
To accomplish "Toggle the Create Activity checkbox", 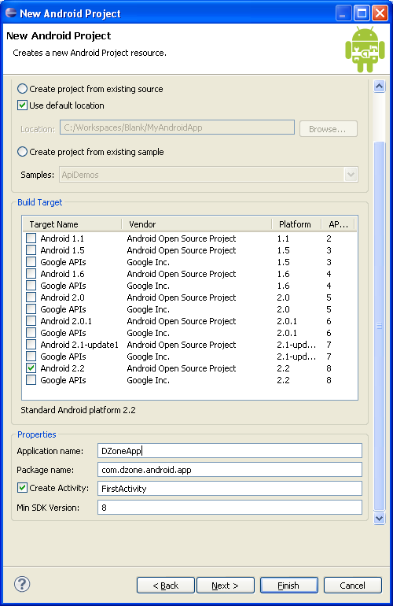I will click(22, 488).
